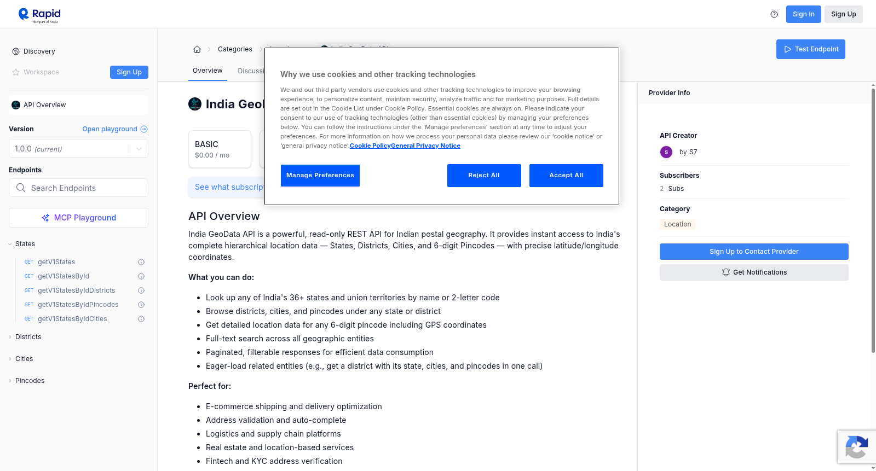Collapse the States endpoint group
This screenshot has width=876, height=471.
[22, 244]
